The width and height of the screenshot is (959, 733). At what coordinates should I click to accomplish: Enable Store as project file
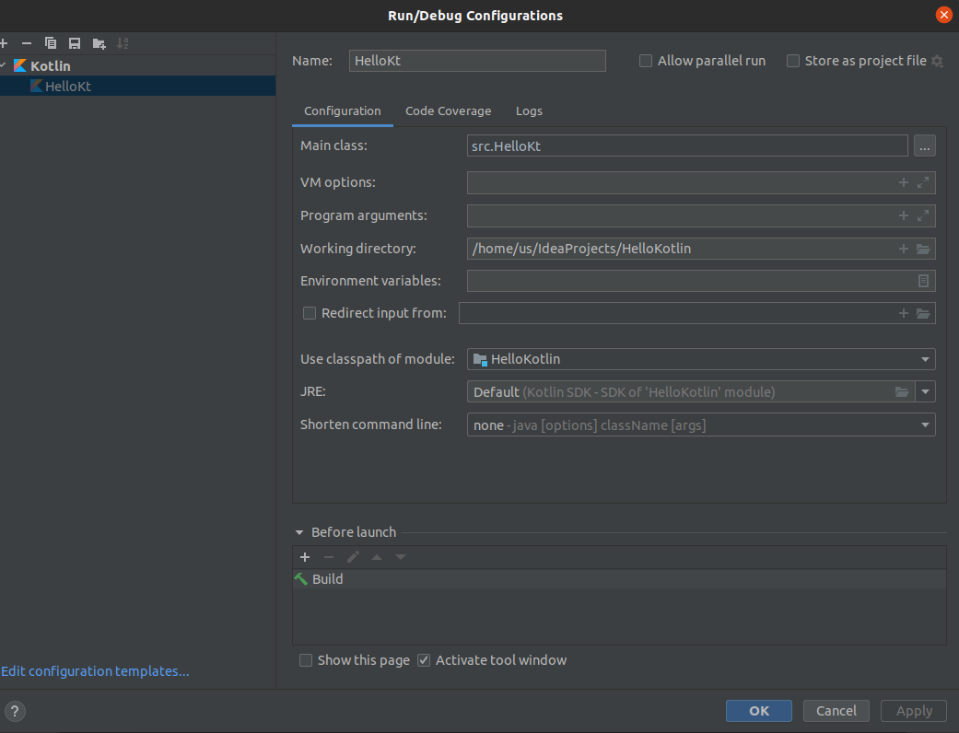point(792,61)
